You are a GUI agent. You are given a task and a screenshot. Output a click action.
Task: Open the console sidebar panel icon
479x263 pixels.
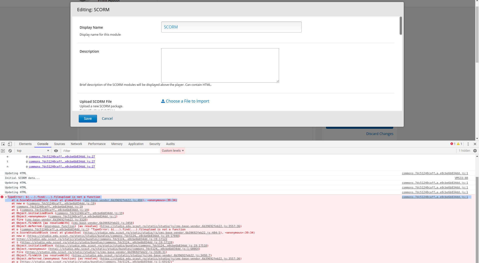(3, 151)
